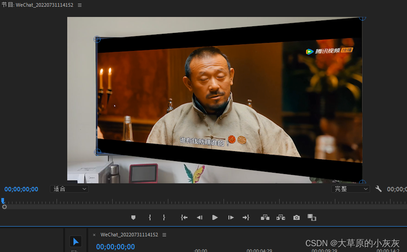407x252 pixels.
Task: Click the Mark Out bracket icon
Action: [x=164, y=218]
